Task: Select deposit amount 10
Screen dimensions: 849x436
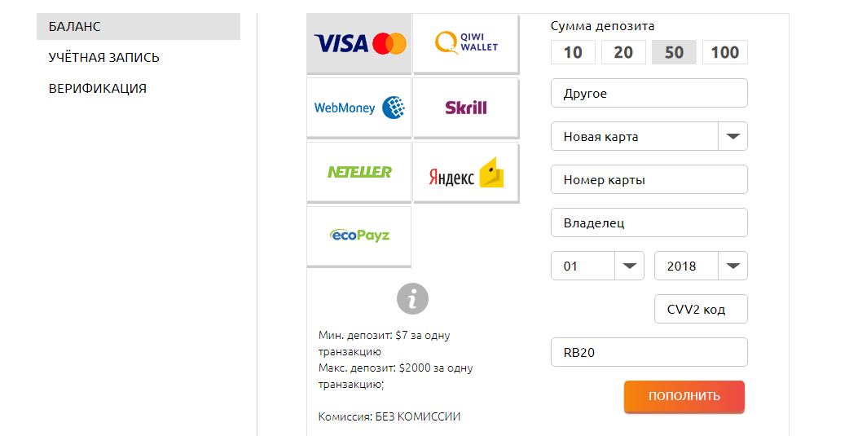Action: 573,53
